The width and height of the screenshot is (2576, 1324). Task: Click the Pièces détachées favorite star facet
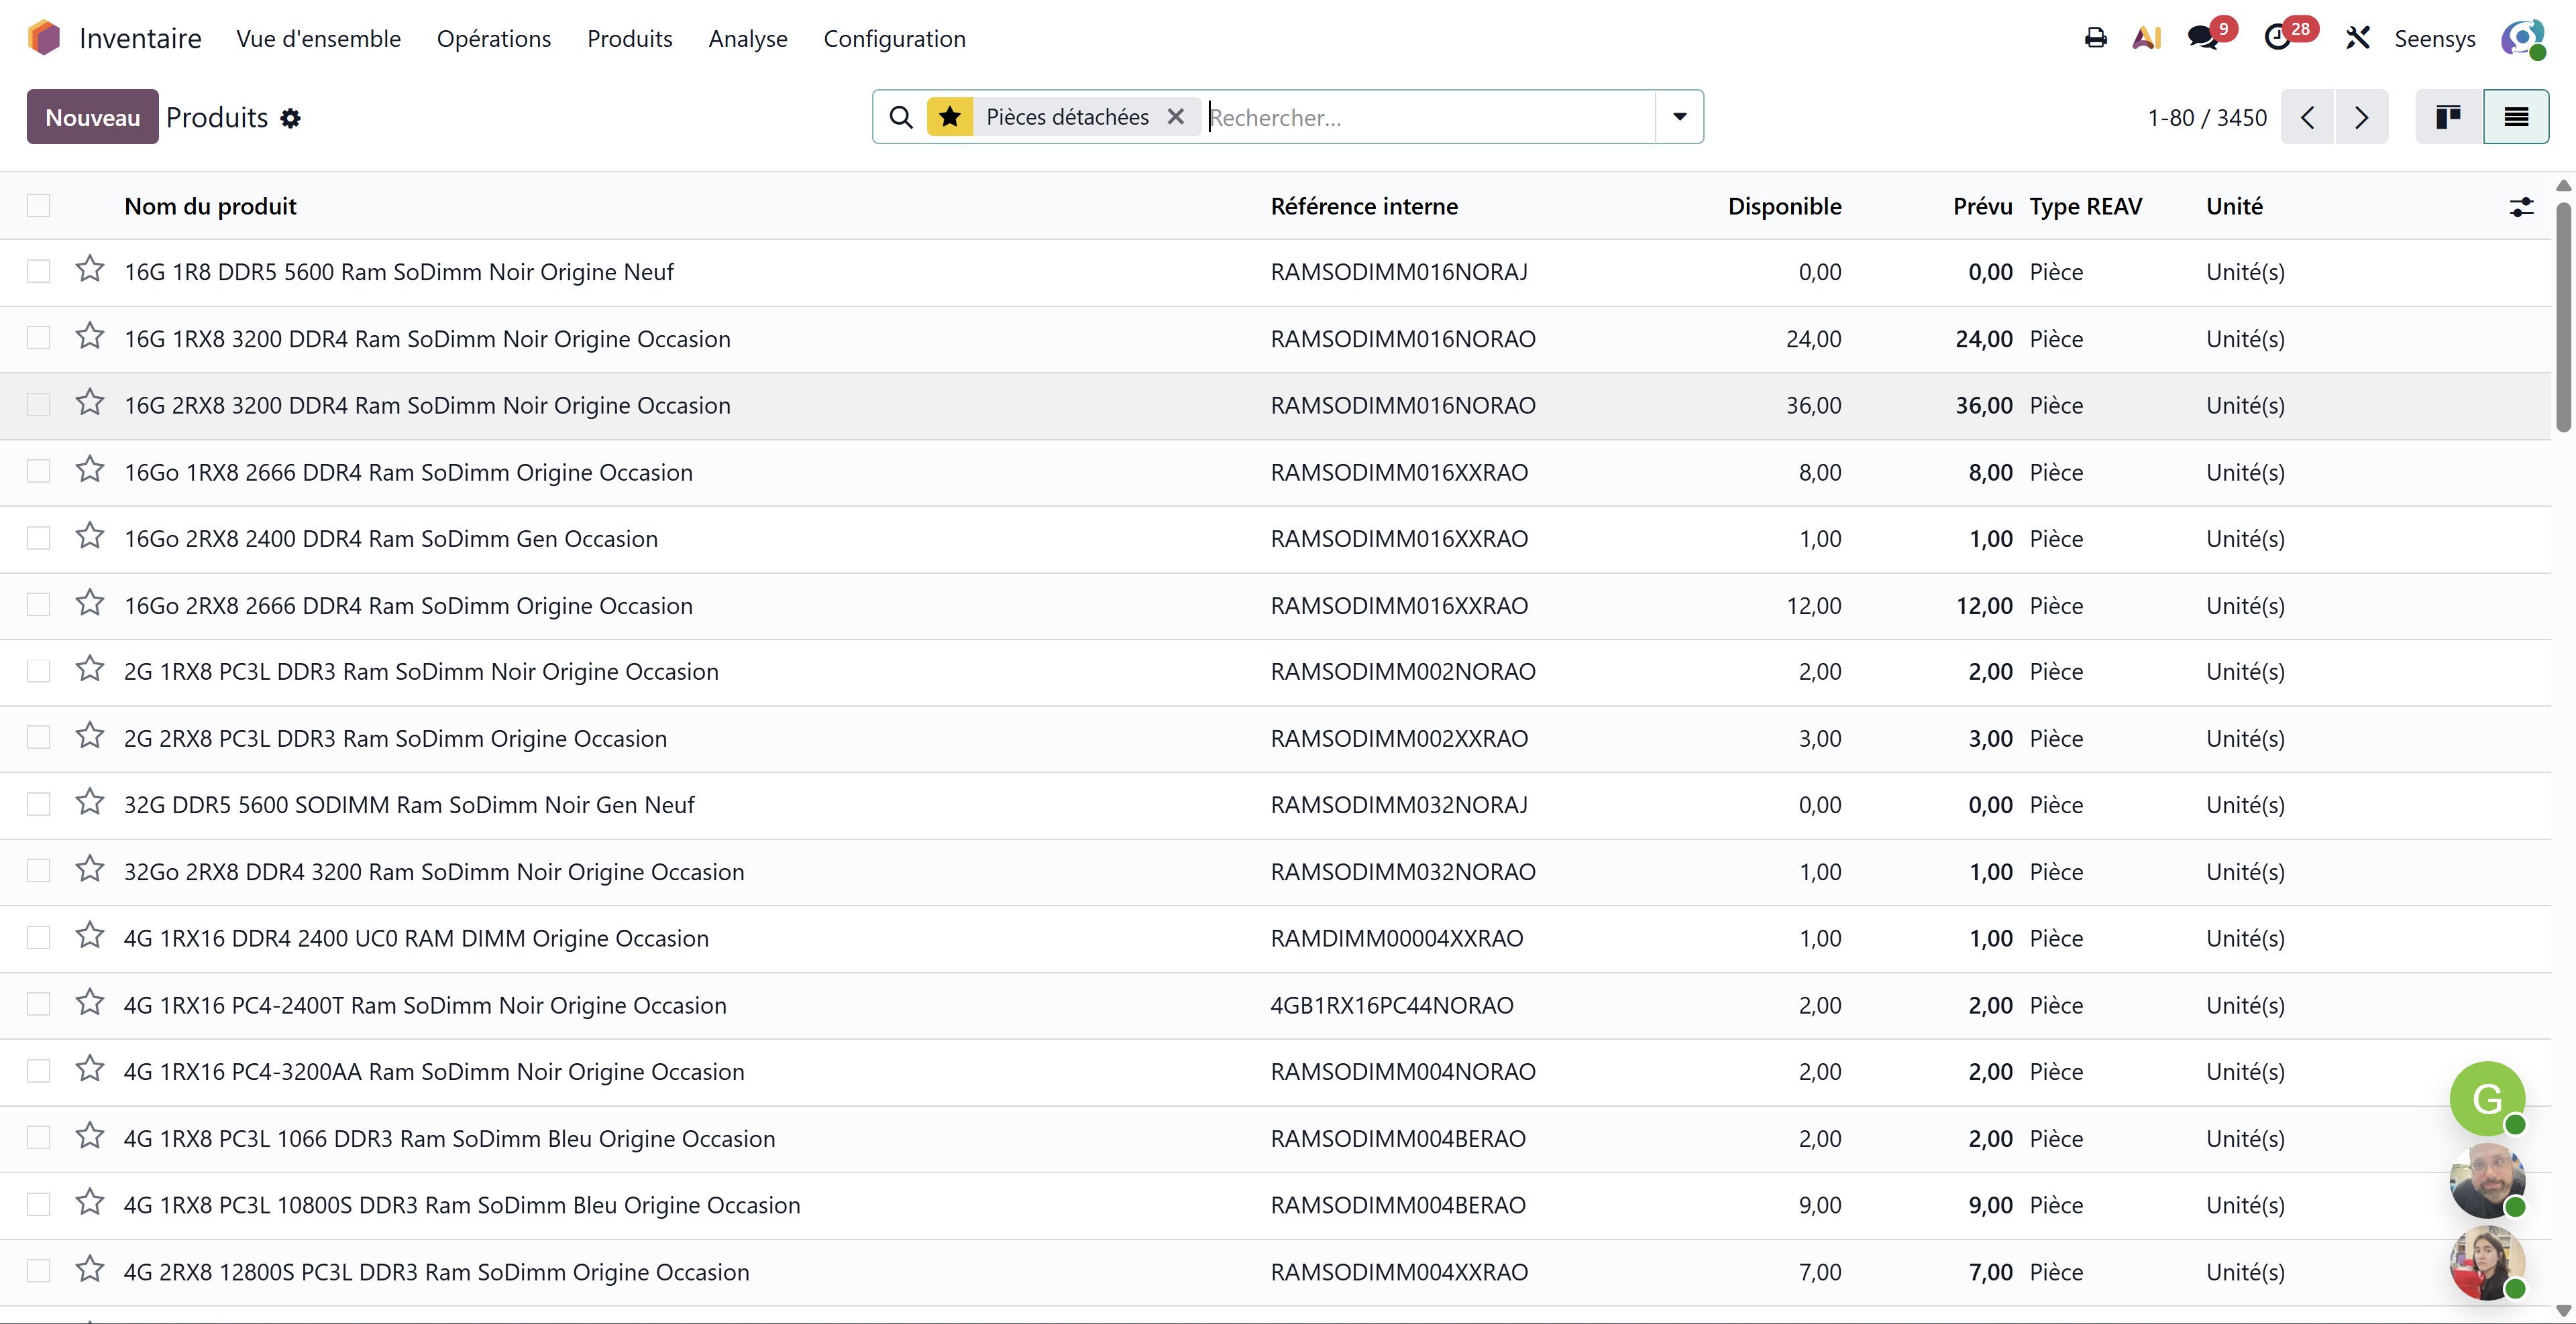point(950,117)
